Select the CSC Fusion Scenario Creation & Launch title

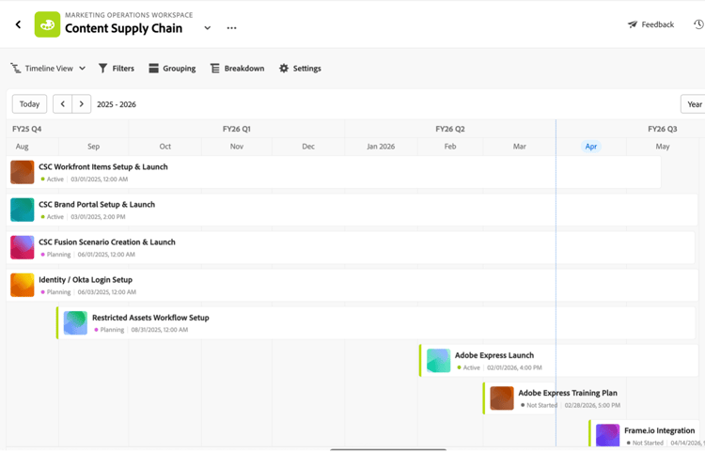click(107, 242)
